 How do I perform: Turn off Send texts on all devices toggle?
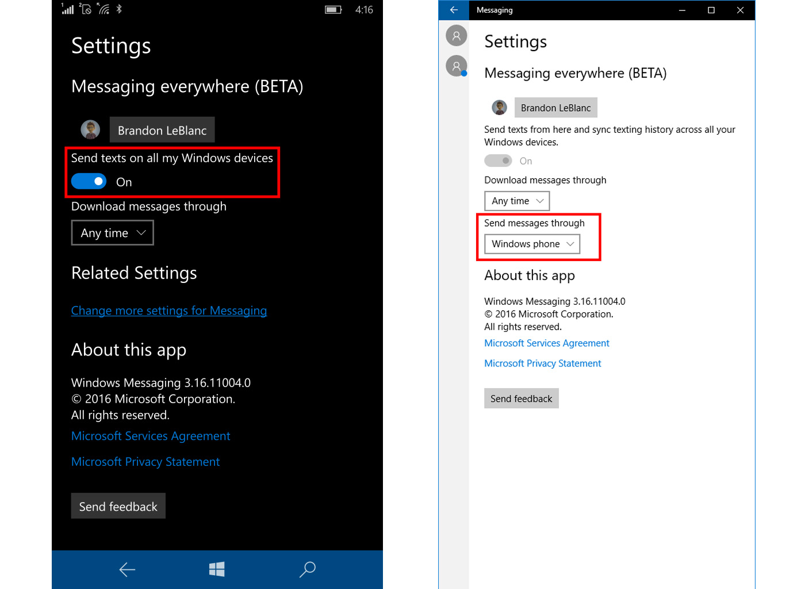[89, 182]
